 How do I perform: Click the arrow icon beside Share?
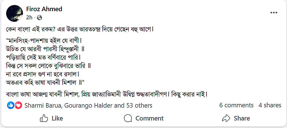(x=226, y=118)
